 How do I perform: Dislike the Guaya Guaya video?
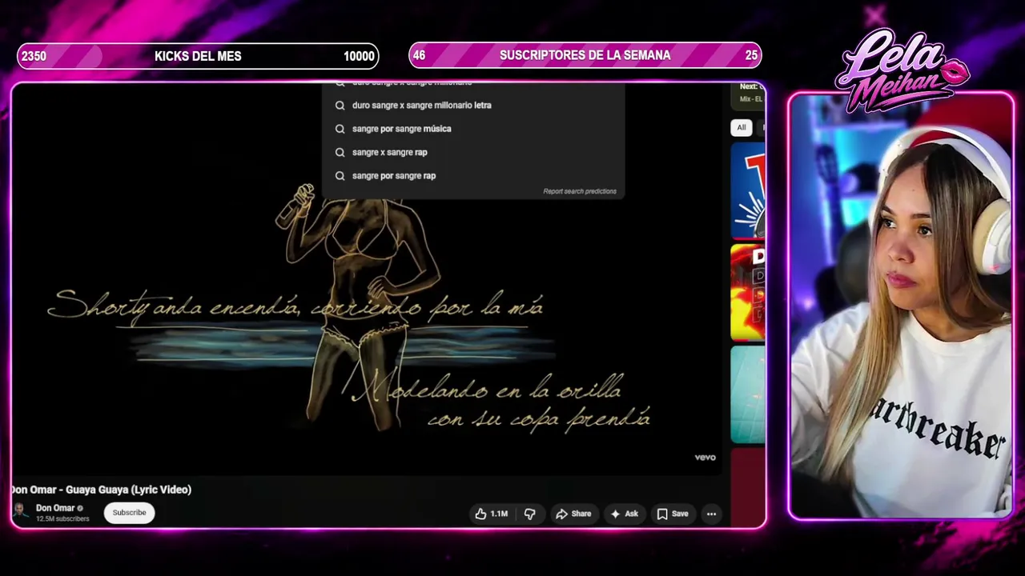[530, 514]
